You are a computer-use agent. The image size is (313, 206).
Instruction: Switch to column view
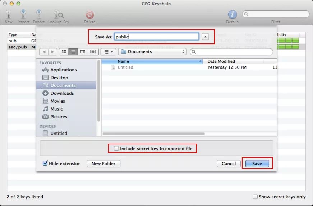[83, 52]
